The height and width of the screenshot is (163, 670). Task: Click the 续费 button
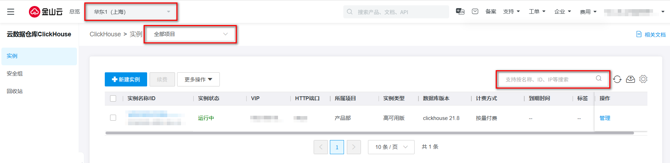click(162, 79)
